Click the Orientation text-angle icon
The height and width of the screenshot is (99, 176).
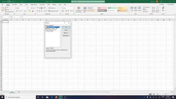[x=45, y=8]
